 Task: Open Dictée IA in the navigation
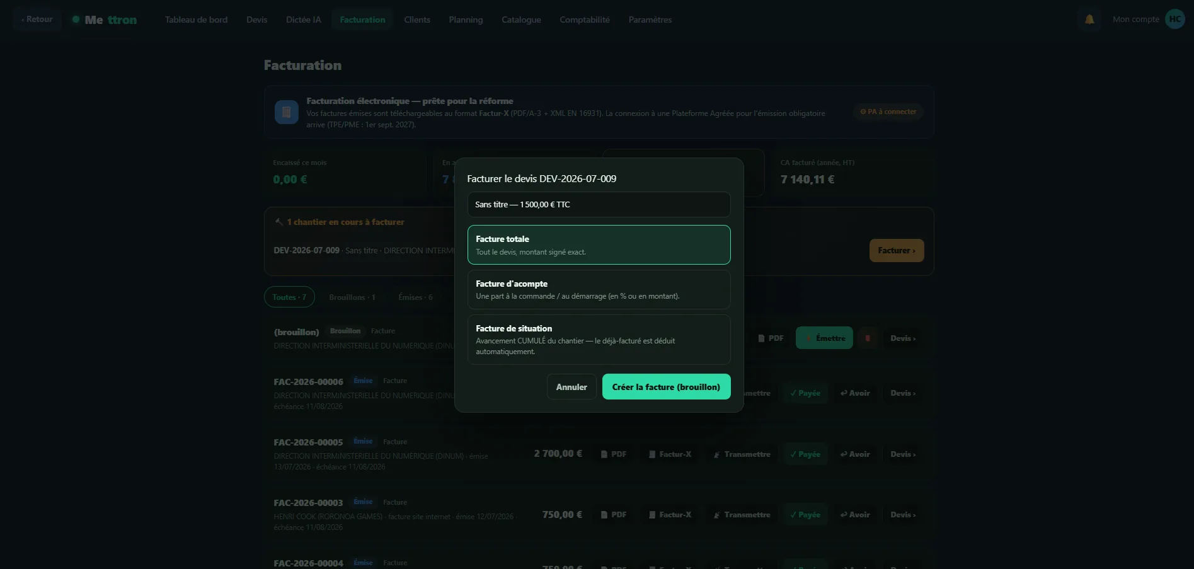(304, 20)
